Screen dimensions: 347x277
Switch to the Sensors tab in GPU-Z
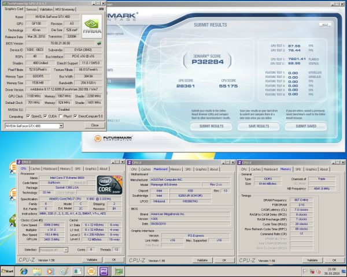pos(32,10)
